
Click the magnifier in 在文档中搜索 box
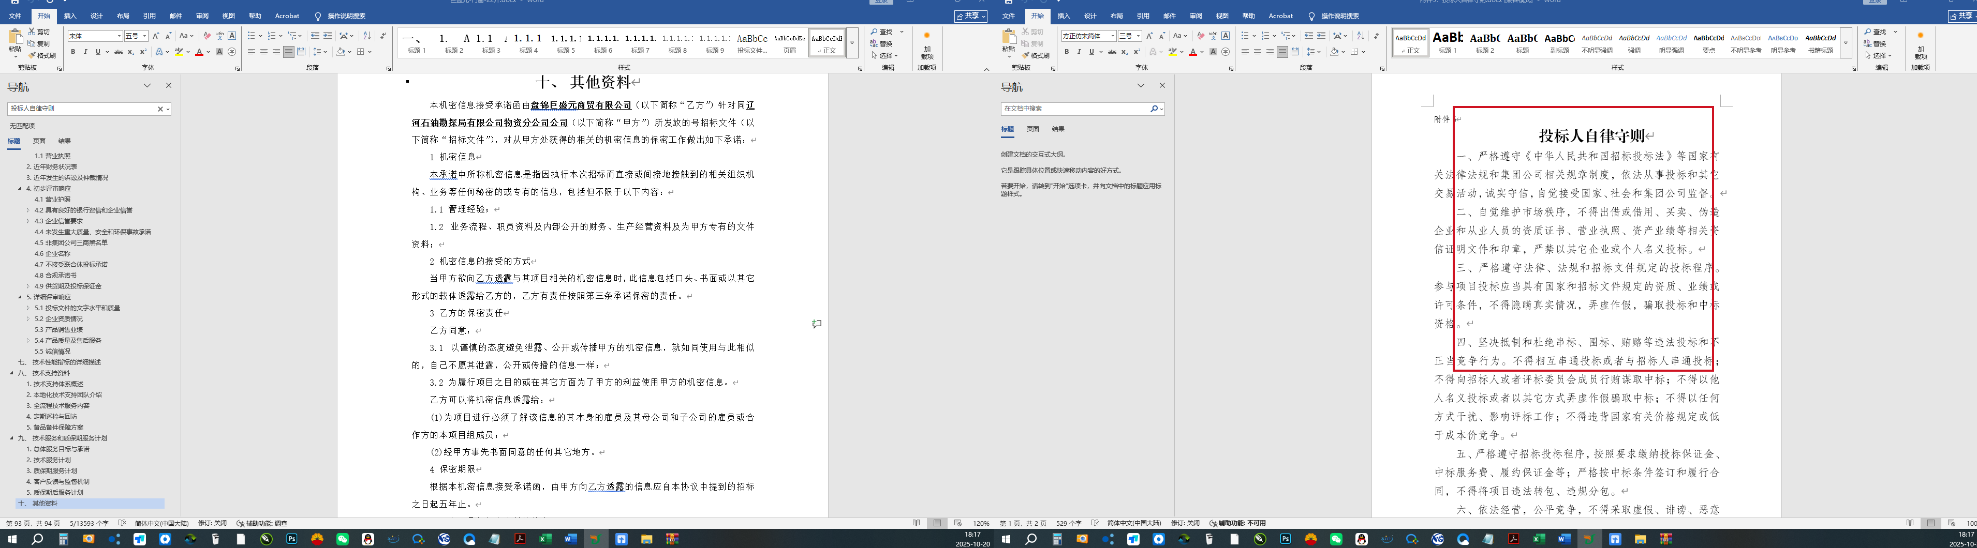click(x=1153, y=109)
